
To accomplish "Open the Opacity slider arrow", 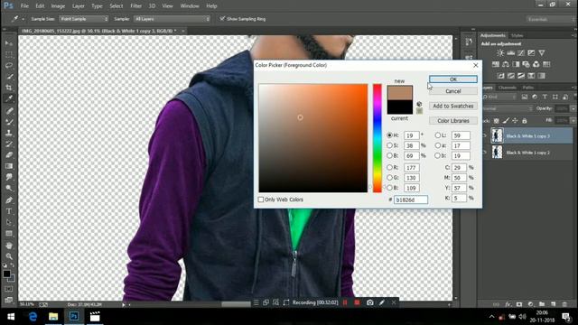I will [573, 108].
